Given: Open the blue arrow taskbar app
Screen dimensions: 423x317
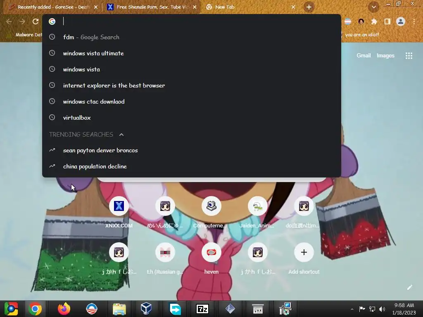Looking at the screenshot, I should (x=175, y=309).
